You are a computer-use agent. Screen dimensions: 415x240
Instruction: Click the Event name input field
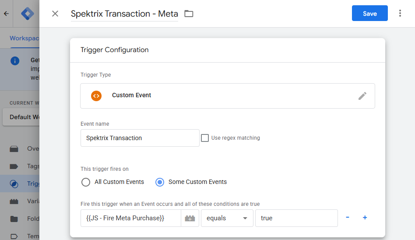[140, 138]
